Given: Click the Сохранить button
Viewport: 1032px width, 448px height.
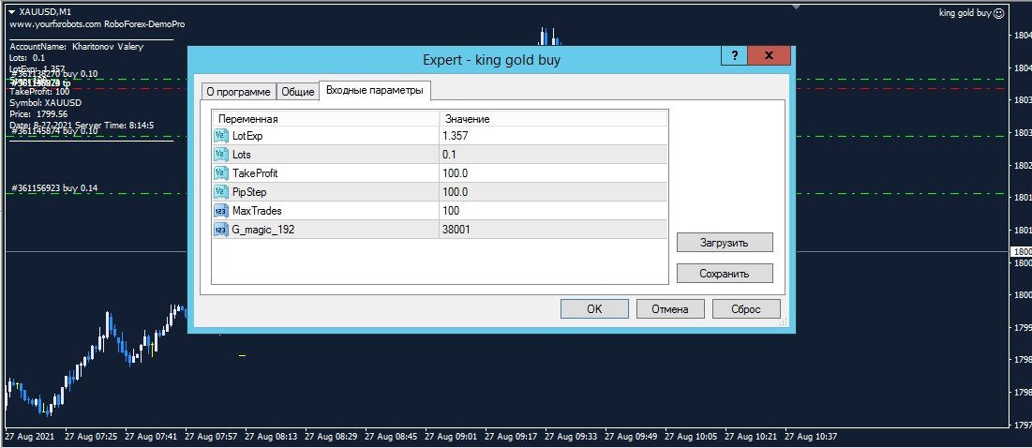Looking at the screenshot, I should tap(725, 273).
